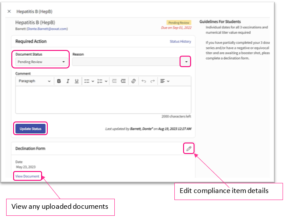Insert a link in the comment
The image size is (290, 218).
[134, 81]
